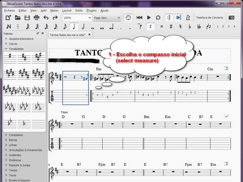Open the Notas menu
This screenshot has width=243, height=182.
(54, 11)
